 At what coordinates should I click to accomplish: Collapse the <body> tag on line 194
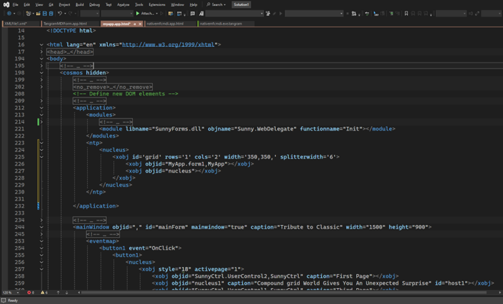pos(42,59)
